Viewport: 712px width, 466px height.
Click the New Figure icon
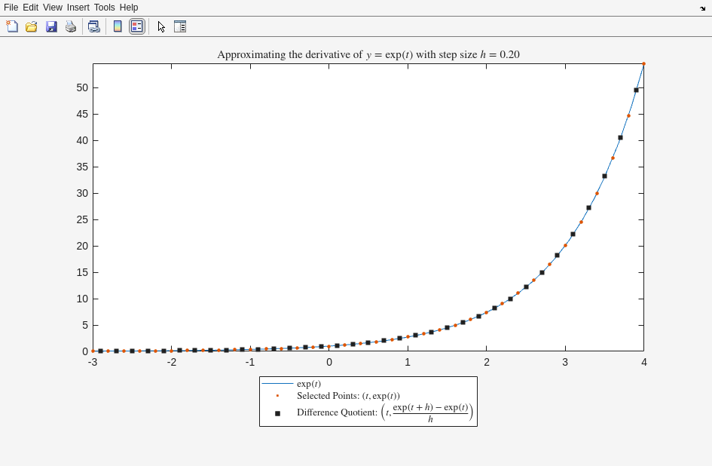click(x=12, y=26)
